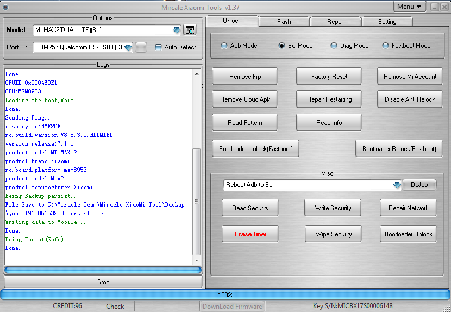451x312 pixels.
Task: Click the red Erase Imei button
Action: [250, 234]
